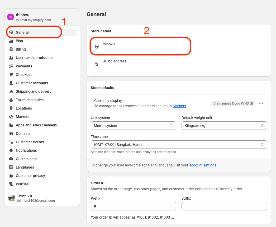Click the Customer privacy lock icon
276x227 pixels.
[11, 176]
